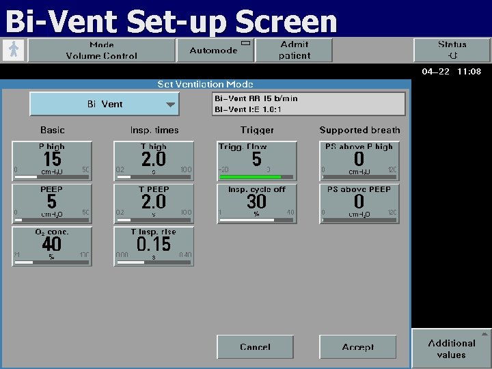Select the PS above PEEP setting
The width and height of the screenshot is (492, 369).
pyautogui.click(x=359, y=204)
